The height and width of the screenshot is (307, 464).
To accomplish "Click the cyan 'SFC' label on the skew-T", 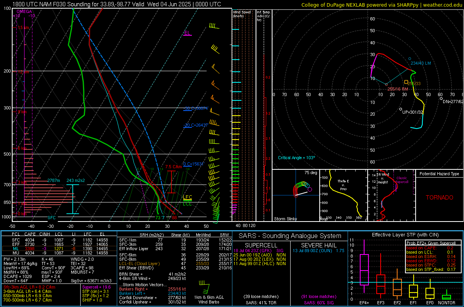I will pos(52,218).
